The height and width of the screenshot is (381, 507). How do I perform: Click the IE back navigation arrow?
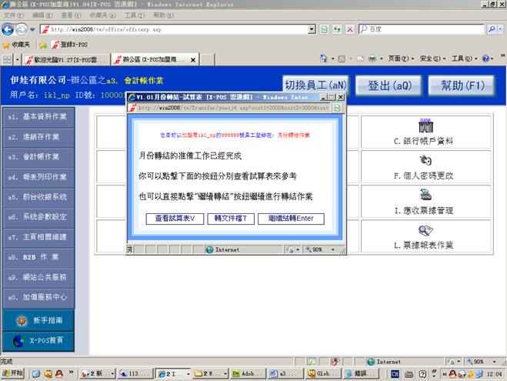pos(9,29)
